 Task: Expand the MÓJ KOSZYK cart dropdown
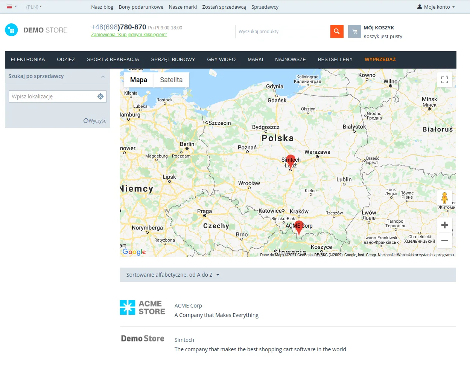coord(379,28)
